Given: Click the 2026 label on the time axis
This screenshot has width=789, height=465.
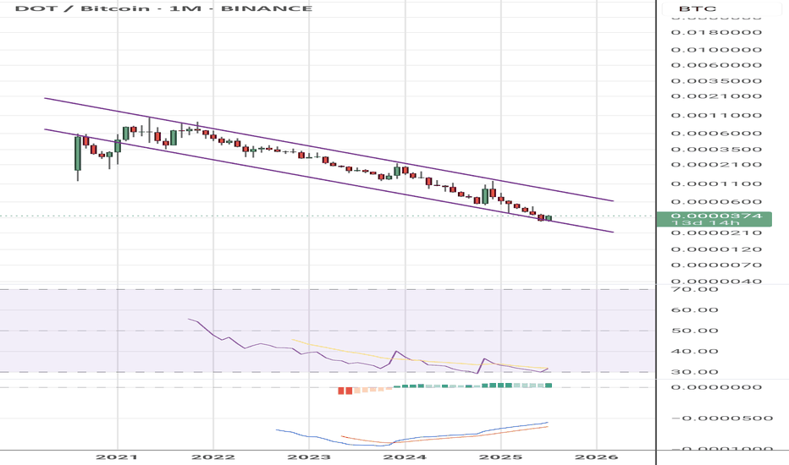Looking at the screenshot, I should tap(597, 457).
